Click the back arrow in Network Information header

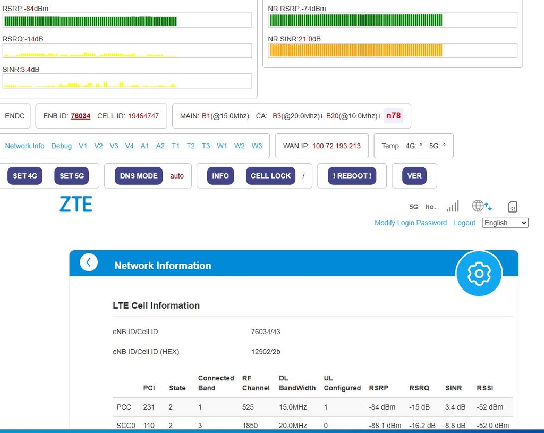[x=89, y=262]
